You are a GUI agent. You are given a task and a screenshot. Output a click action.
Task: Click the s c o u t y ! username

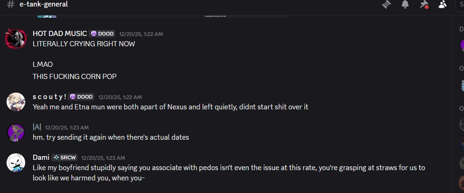49,97
